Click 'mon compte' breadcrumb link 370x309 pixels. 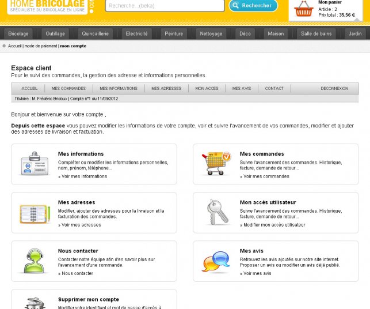(73, 46)
